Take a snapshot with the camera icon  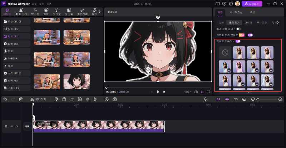coord(196,92)
